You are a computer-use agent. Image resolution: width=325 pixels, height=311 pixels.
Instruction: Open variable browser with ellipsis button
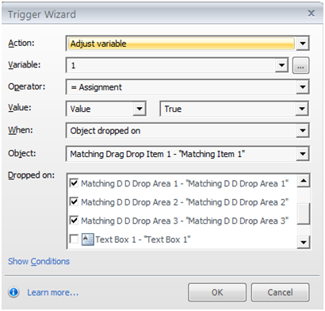pos(300,65)
